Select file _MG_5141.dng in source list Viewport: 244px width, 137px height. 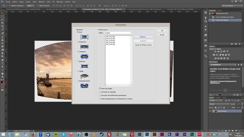tap(110, 37)
